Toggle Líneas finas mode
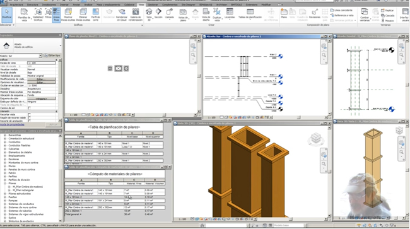410x229 pixels. [56, 15]
